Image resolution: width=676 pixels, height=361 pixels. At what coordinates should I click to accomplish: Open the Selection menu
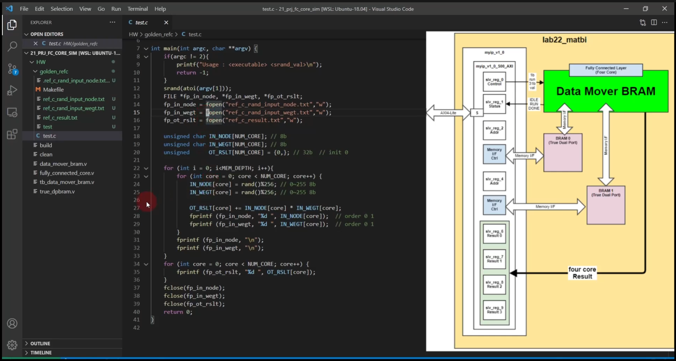click(62, 9)
